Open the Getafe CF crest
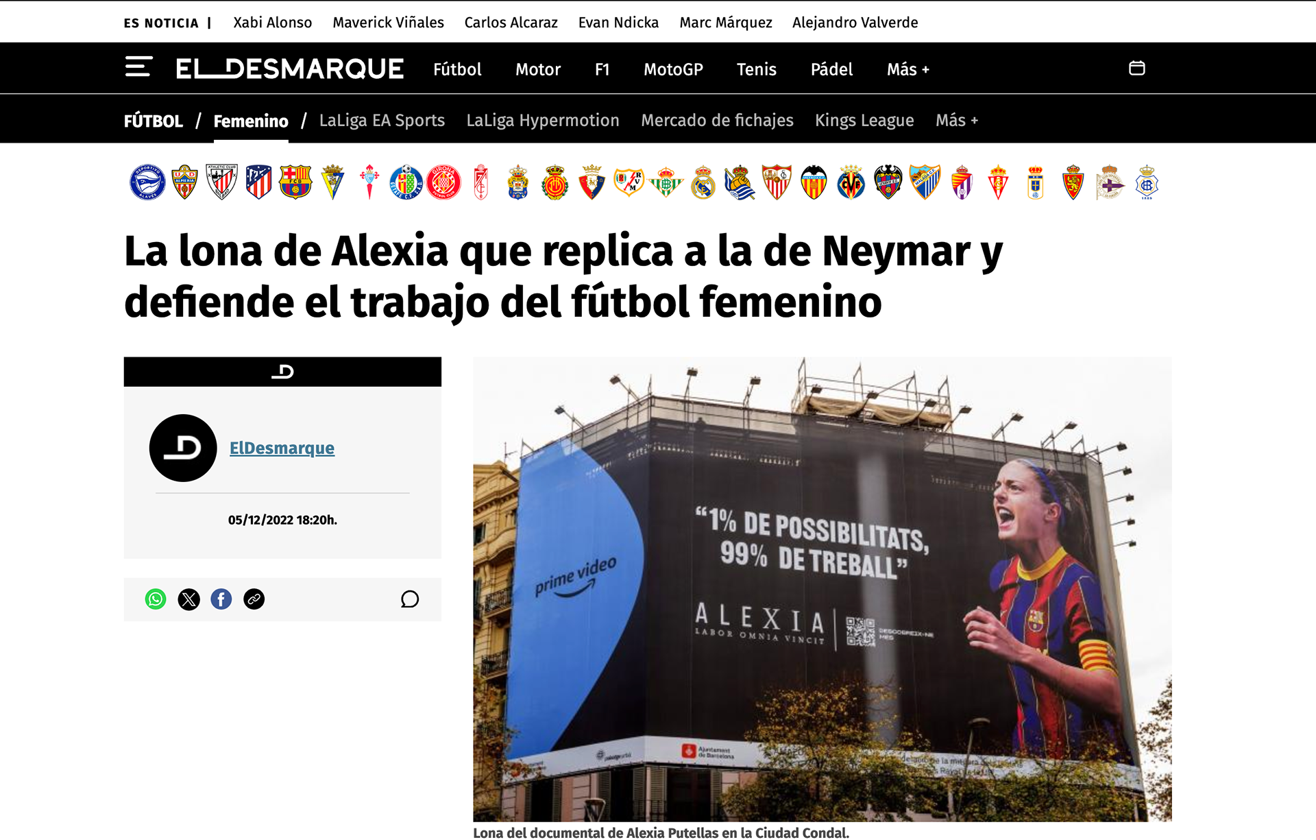Screen dimensions: 1316x840 tap(406, 182)
